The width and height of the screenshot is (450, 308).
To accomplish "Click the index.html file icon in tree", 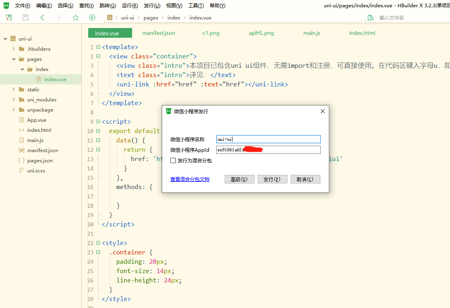I will coord(22,130).
